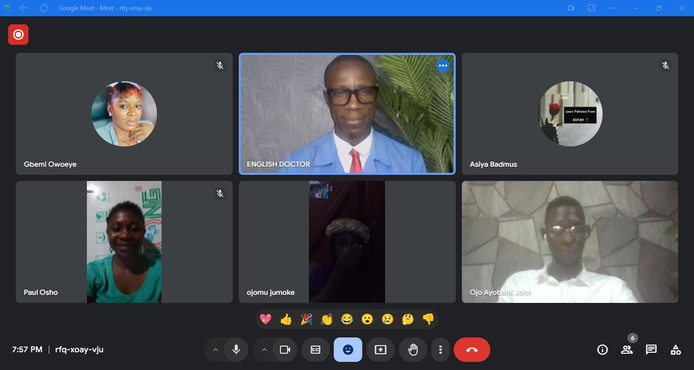Viewport: 694px width, 370px height.
Task: Click the present now screen share button
Action: coord(381,350)
